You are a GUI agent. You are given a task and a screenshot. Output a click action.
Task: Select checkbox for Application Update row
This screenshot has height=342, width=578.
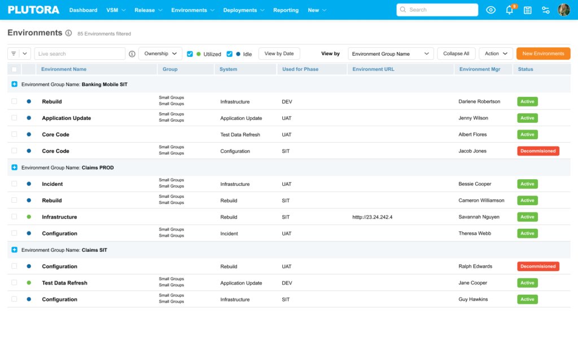(14, 118)
